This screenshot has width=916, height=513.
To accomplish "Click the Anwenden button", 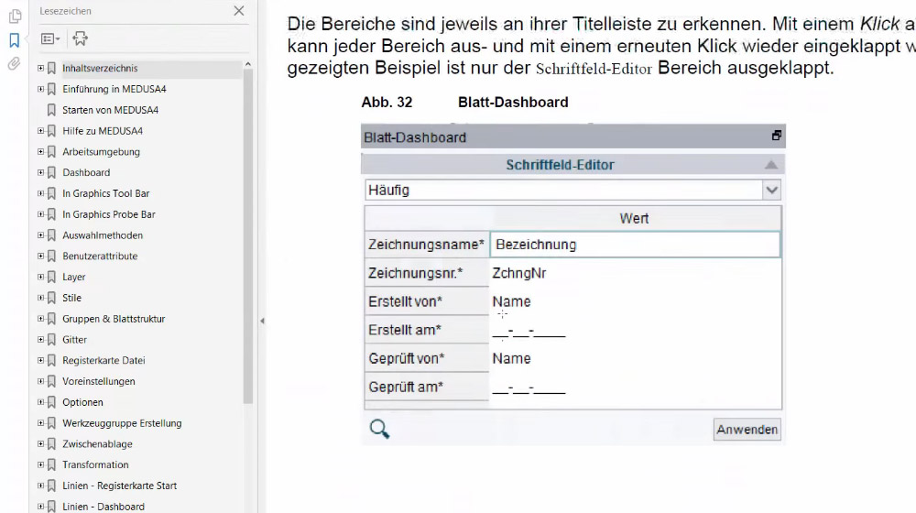I will (x=747, y=430).
